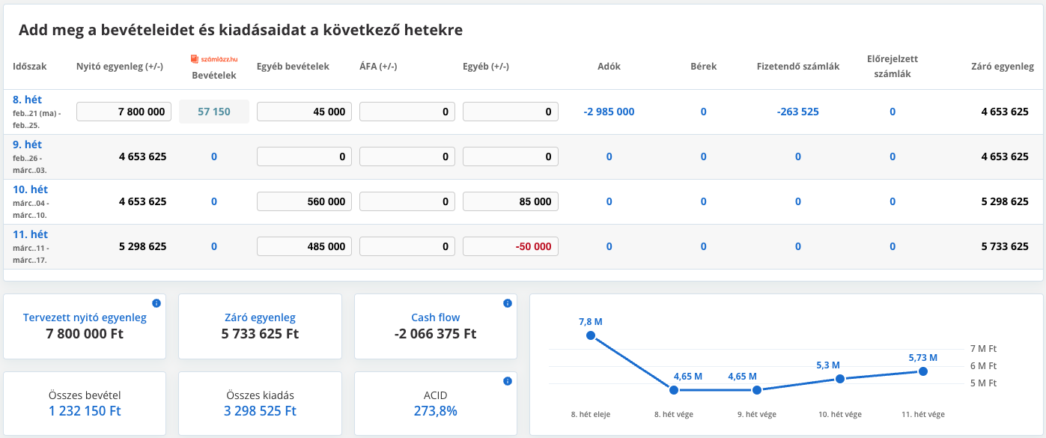Viewport: 1046px width, 438px height.
Task: Click info icon on Cash flow card
Action: [x=508, y=303]
